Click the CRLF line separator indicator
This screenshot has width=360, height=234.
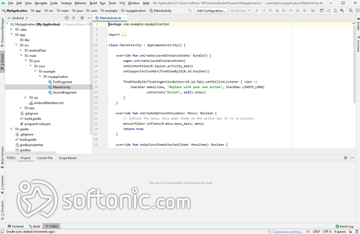coord(316,232)
